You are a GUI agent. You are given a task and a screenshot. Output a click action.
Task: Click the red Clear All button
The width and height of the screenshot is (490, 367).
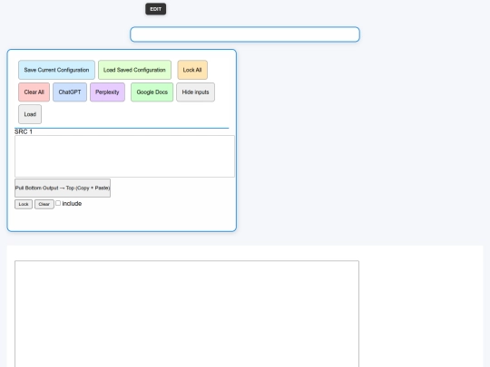(34, 92)
